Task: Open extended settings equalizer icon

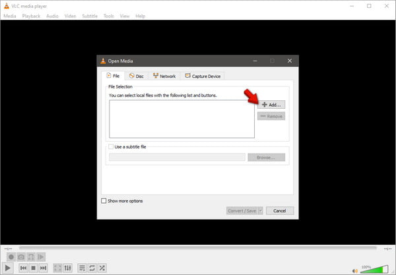Action: pyautogui.click(x=67, y=268)
